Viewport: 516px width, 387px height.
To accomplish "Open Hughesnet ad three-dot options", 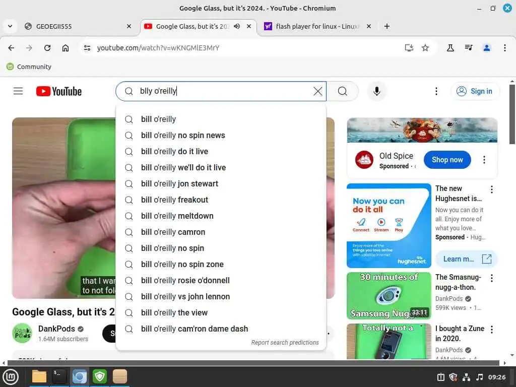I will pyautogui.click(x=492, y=189).
